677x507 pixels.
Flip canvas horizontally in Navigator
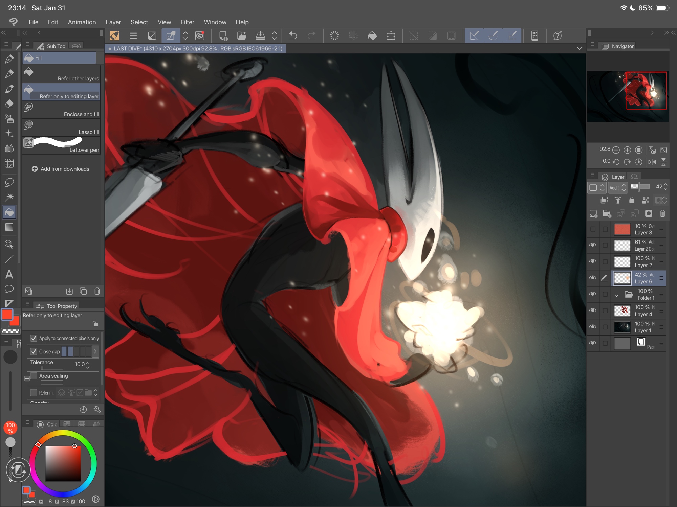(x=652, y=162)
